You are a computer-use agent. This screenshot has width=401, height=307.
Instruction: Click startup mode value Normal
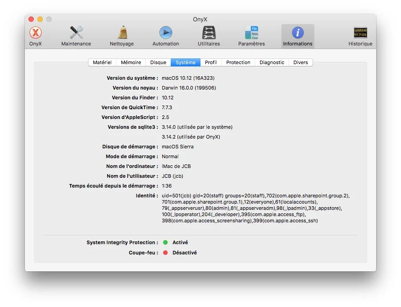coord(170,156)
